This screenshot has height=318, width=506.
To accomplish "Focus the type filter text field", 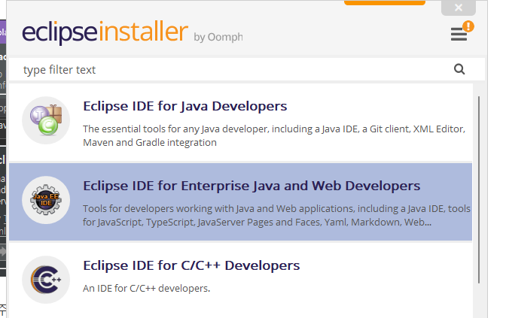I will click(247, 70).
